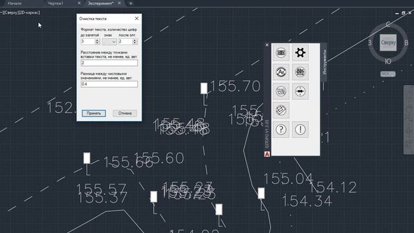
Task: Close the GSTOPO tool palette
Action: 267,45
